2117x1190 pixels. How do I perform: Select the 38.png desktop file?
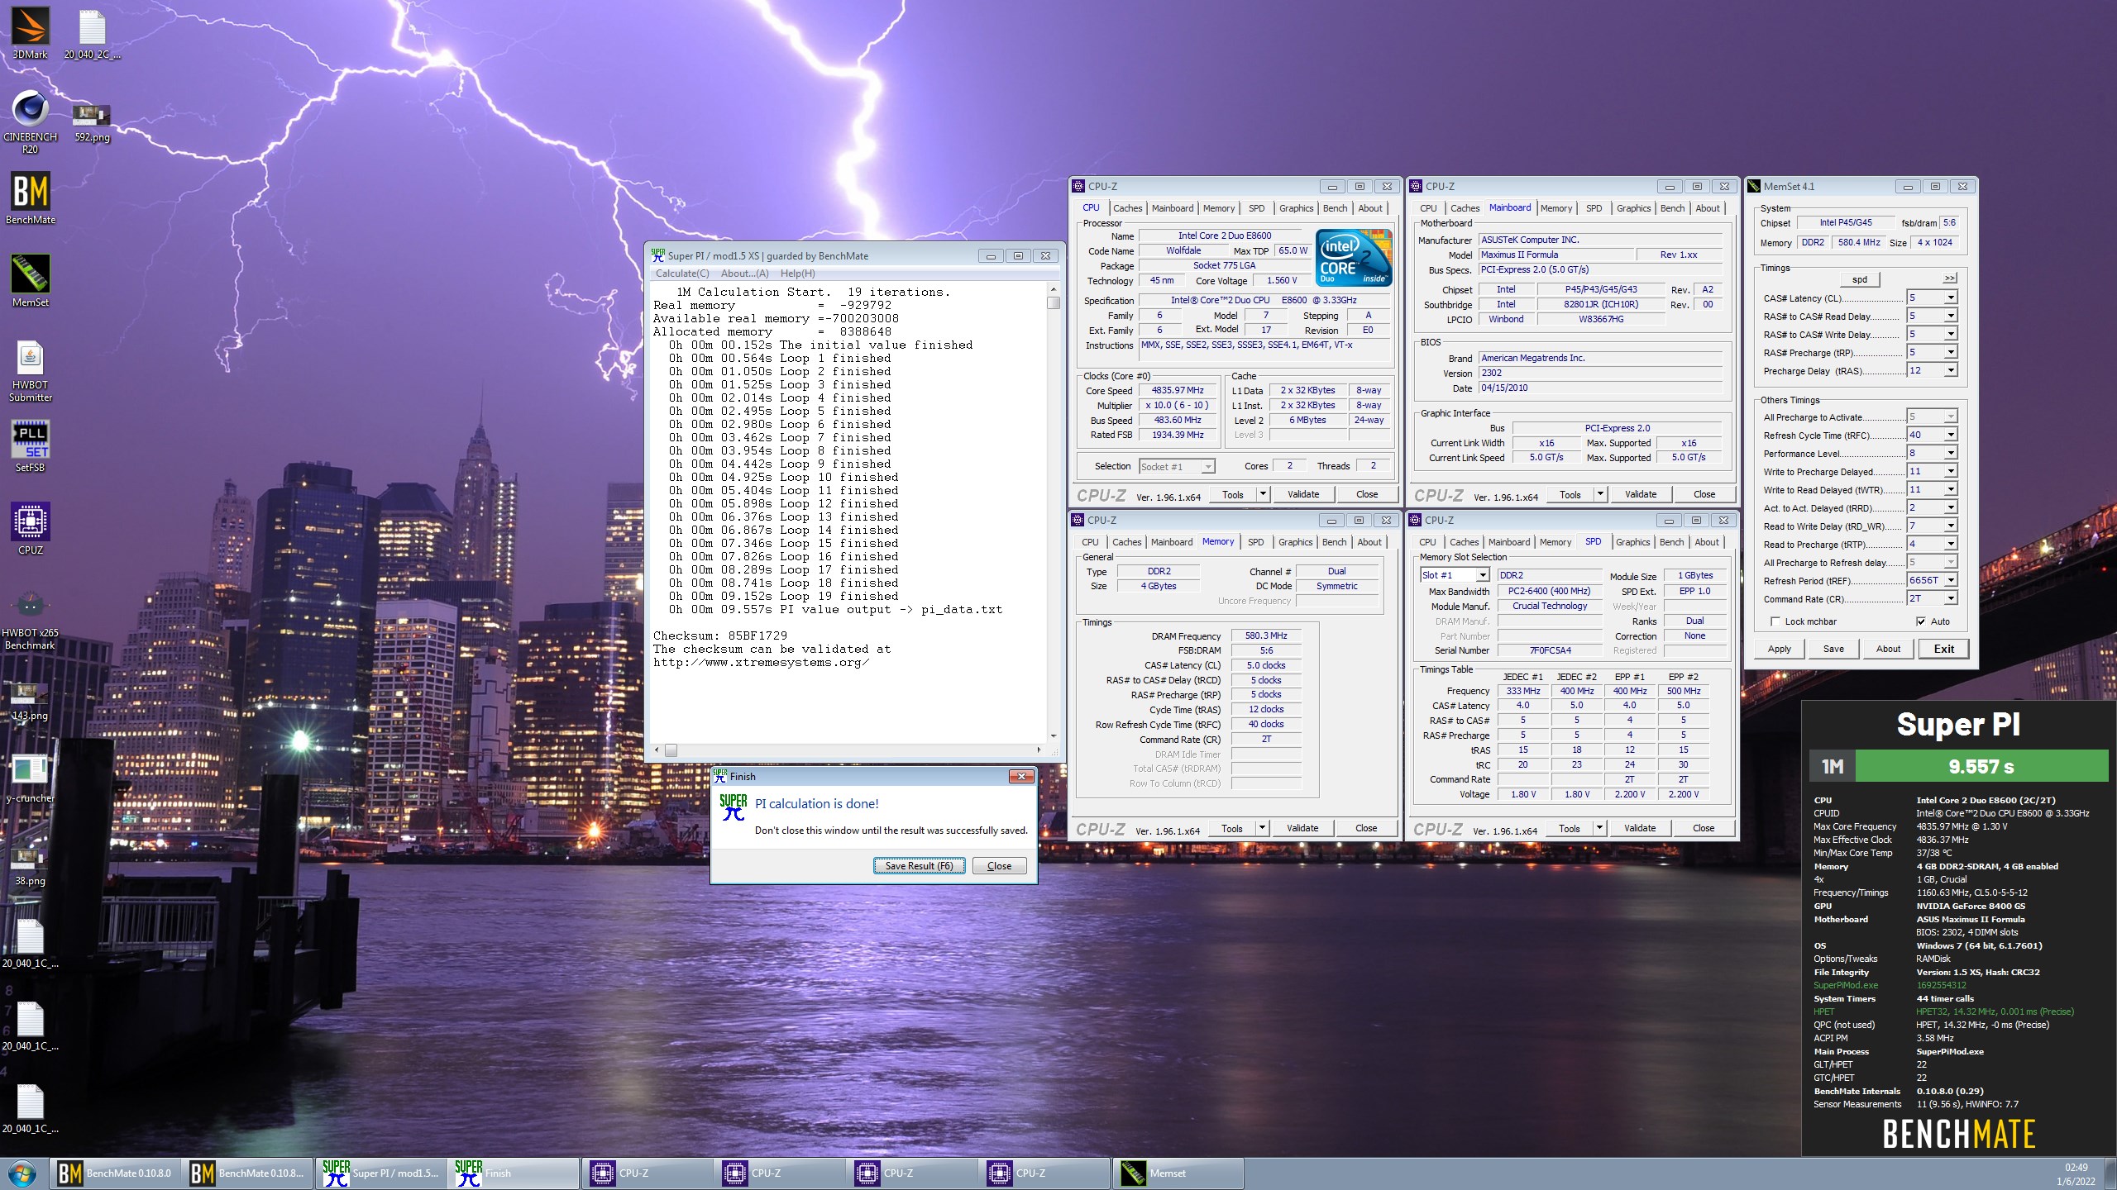[x=31, y=866]
